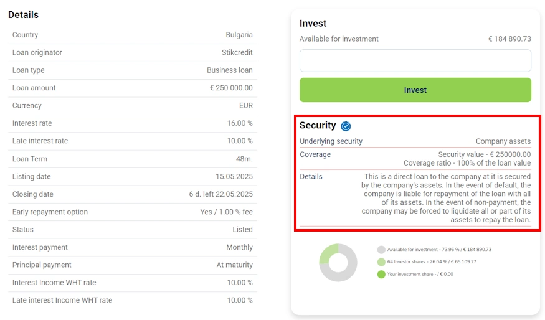Click the light green Investor shares legend dot
This screenshot has height=320, width=545.
(x=381, y=262)
